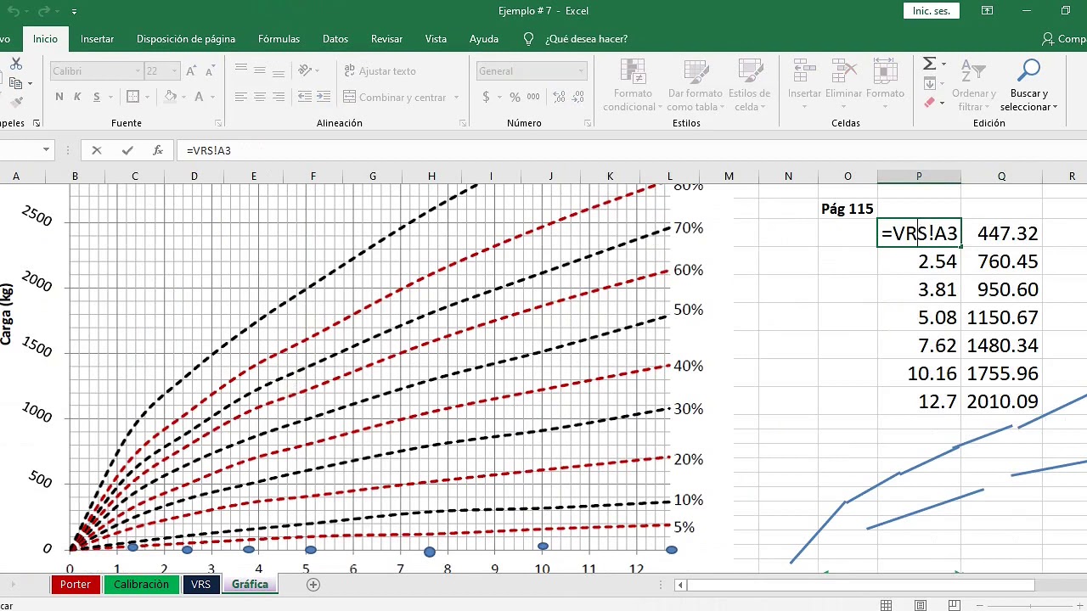Open Dar formato como tabla menu
Viewport: 1087px width, 611px height.
[x=696, y=85]
